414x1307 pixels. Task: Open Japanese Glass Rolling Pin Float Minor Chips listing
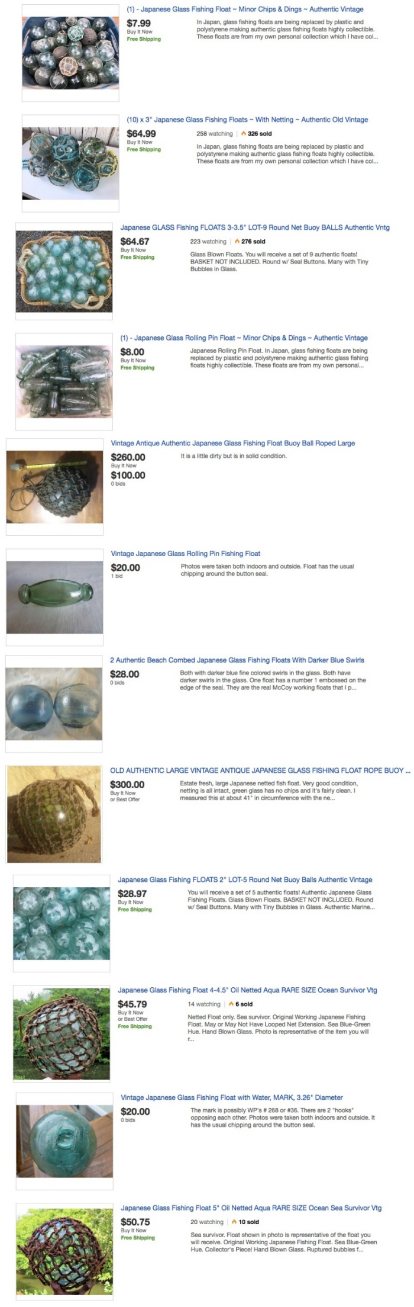[x=244, y=338]
